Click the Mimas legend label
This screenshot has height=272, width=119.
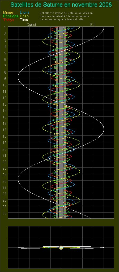click(8, 13)
